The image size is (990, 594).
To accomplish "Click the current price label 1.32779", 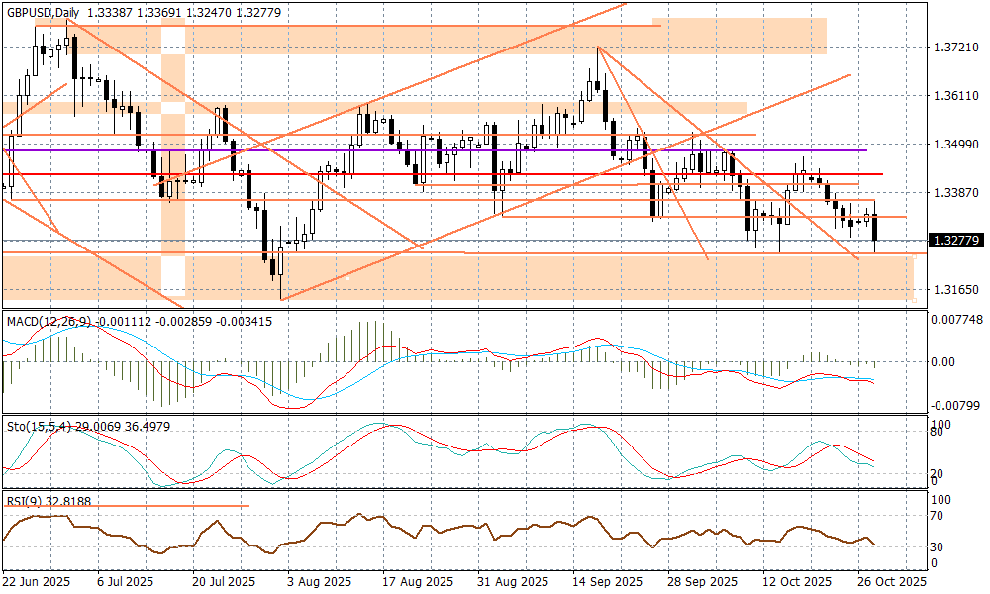I will 955,240.
